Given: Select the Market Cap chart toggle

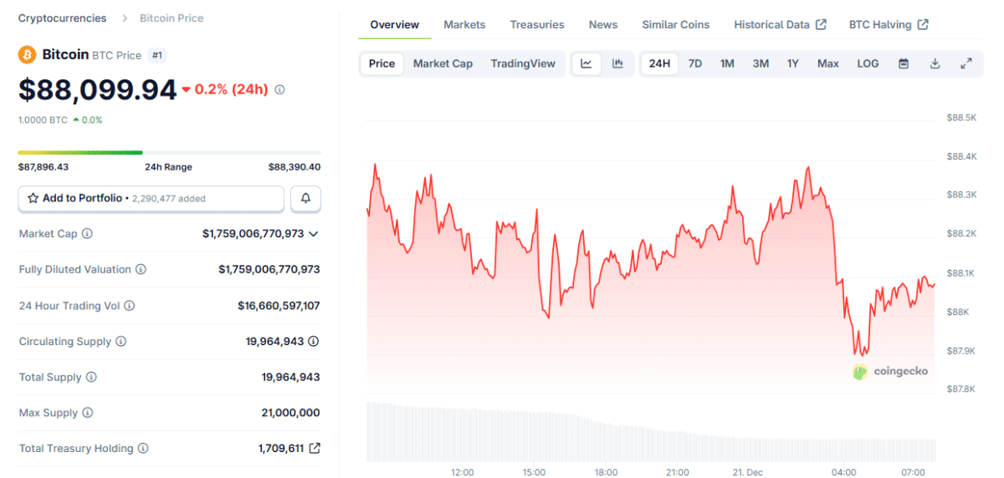Looking at the screenshot, I should 443,64.
